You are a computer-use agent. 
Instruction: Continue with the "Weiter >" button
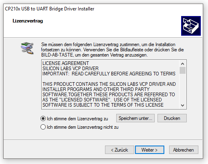[x=149, y=150]
